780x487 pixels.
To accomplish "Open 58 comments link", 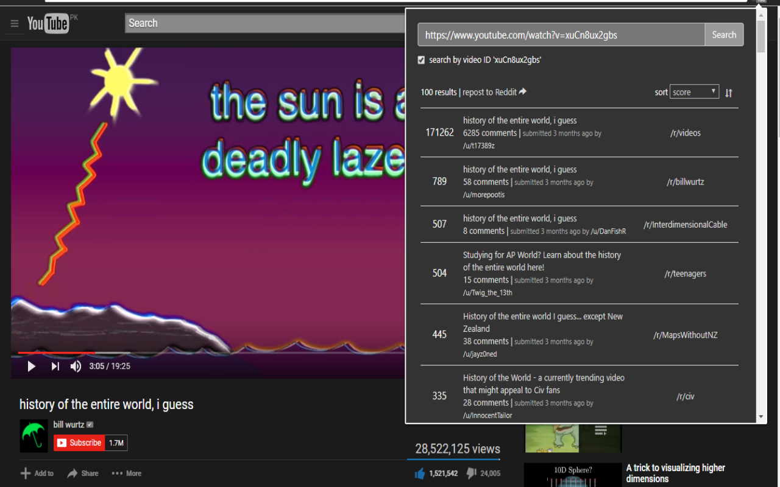I will (x=486, y=181).
